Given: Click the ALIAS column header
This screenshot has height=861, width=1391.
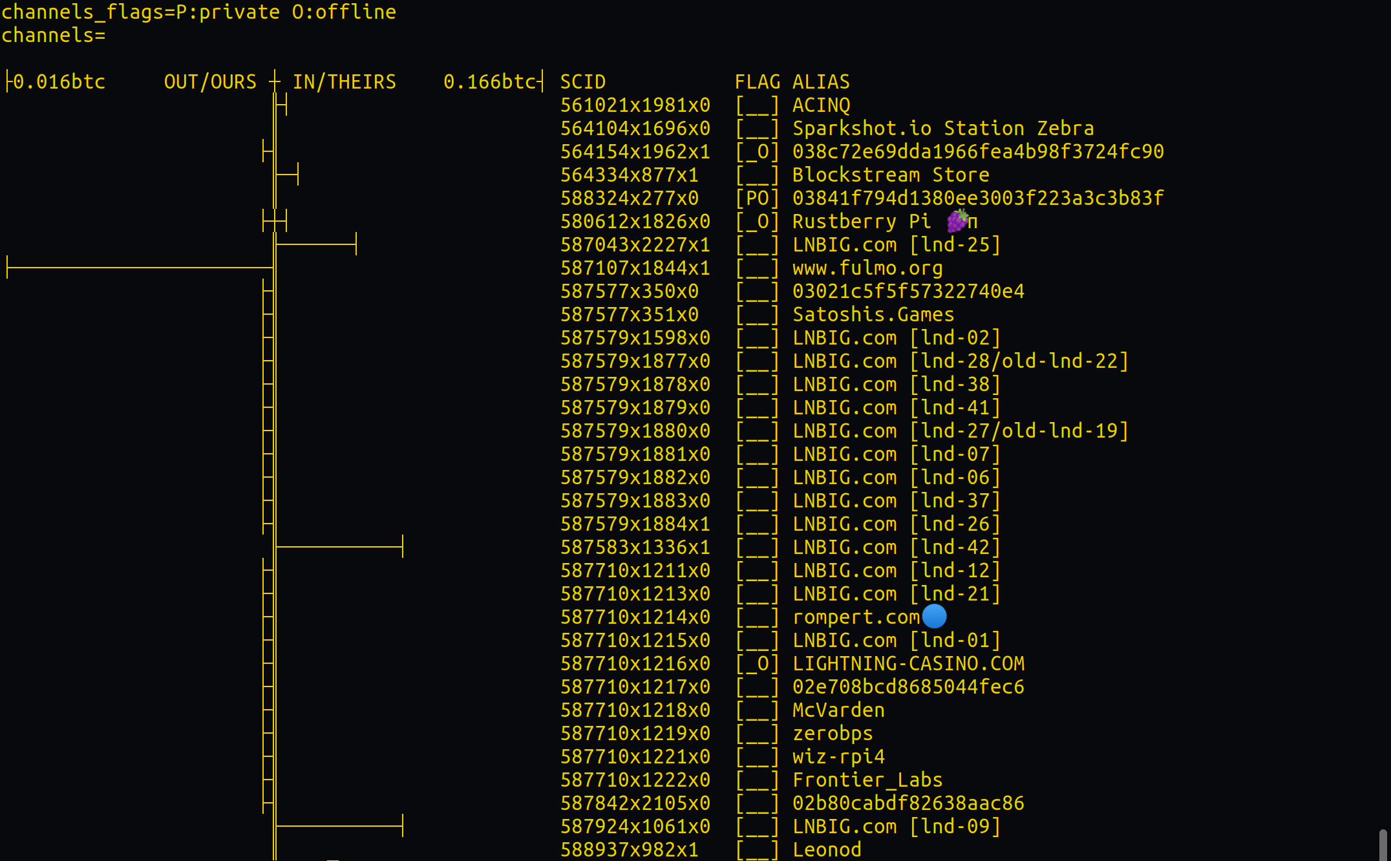Looking at the screenshot, I should (x=821, y=81).
